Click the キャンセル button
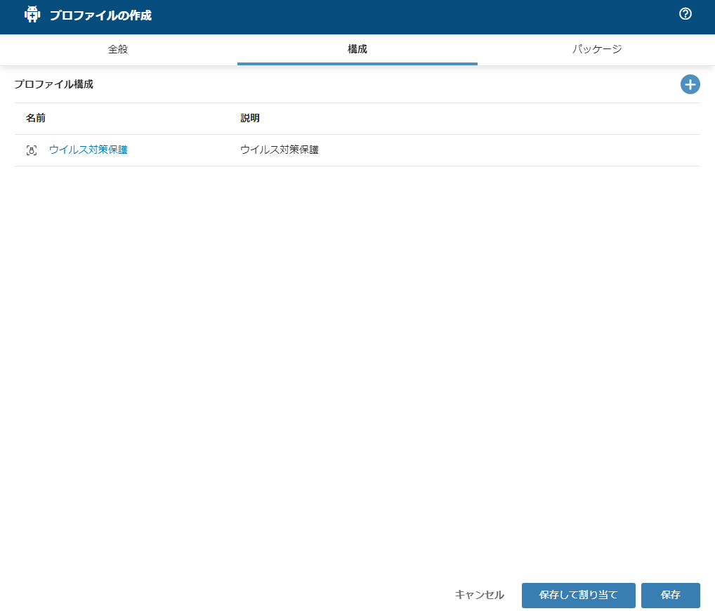The height and width of the screenshot is (611, 715). point(479,595)
